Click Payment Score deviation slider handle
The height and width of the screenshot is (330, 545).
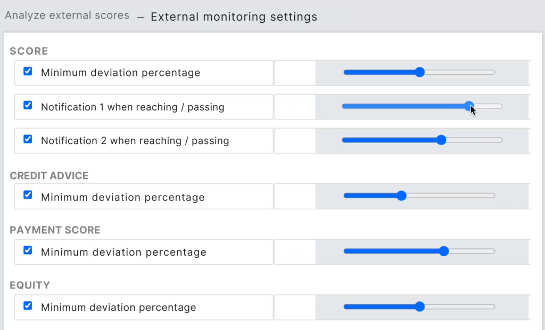point(444,251)
